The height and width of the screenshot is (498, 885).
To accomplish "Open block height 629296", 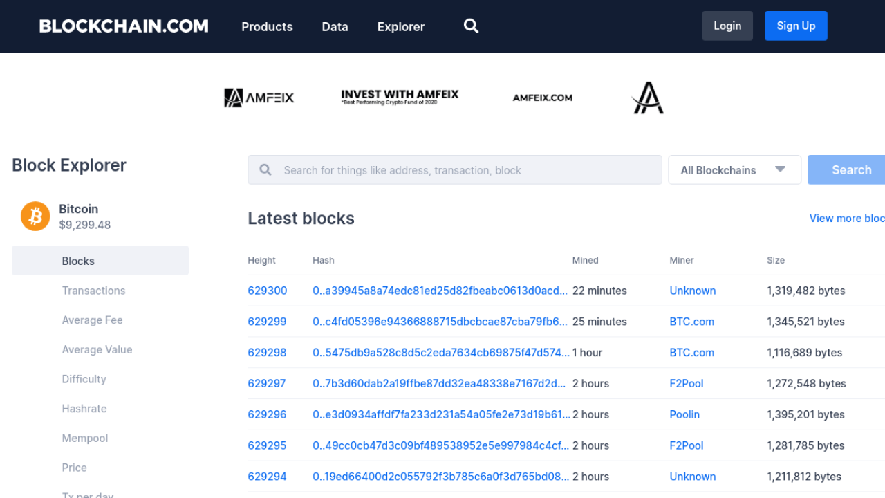I will (268, 415).
